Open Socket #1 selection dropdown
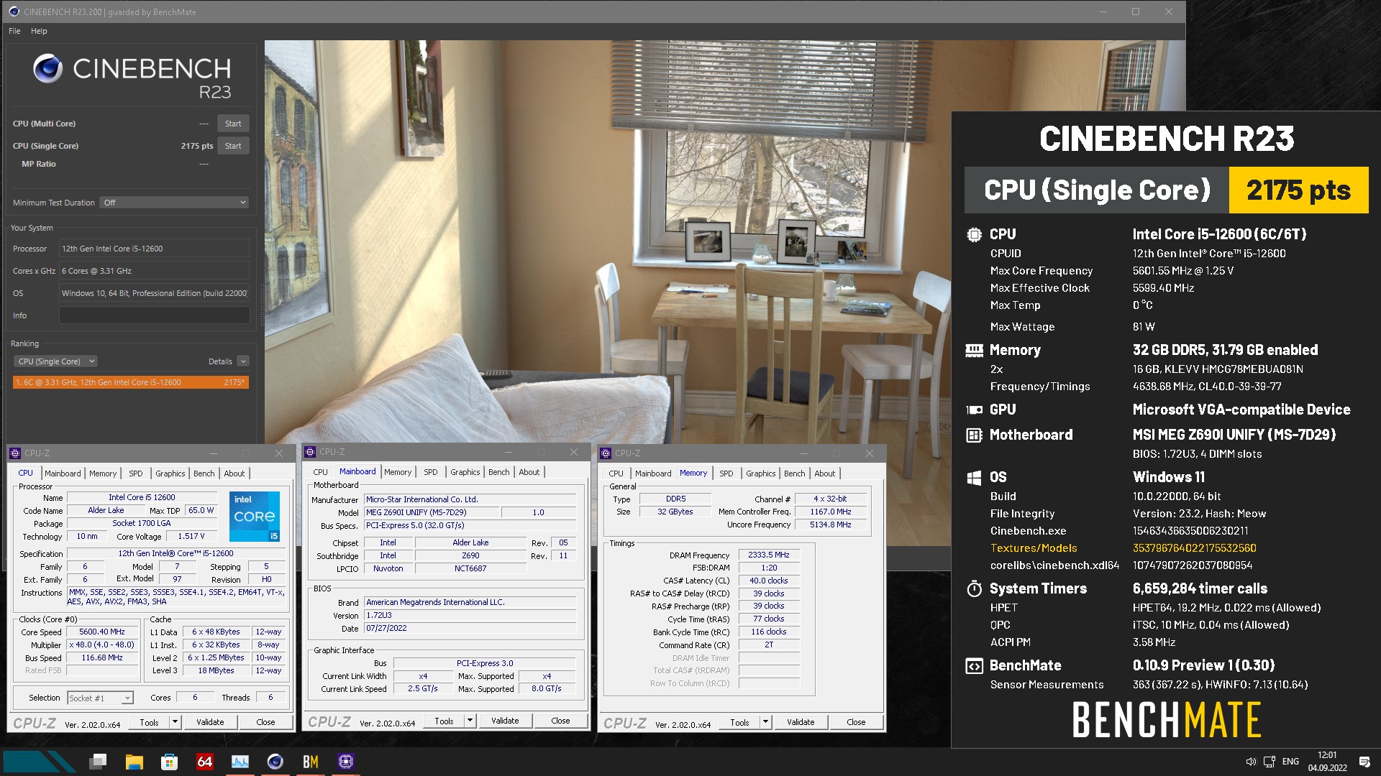The image size is (1381, 776). click(100, 698)
